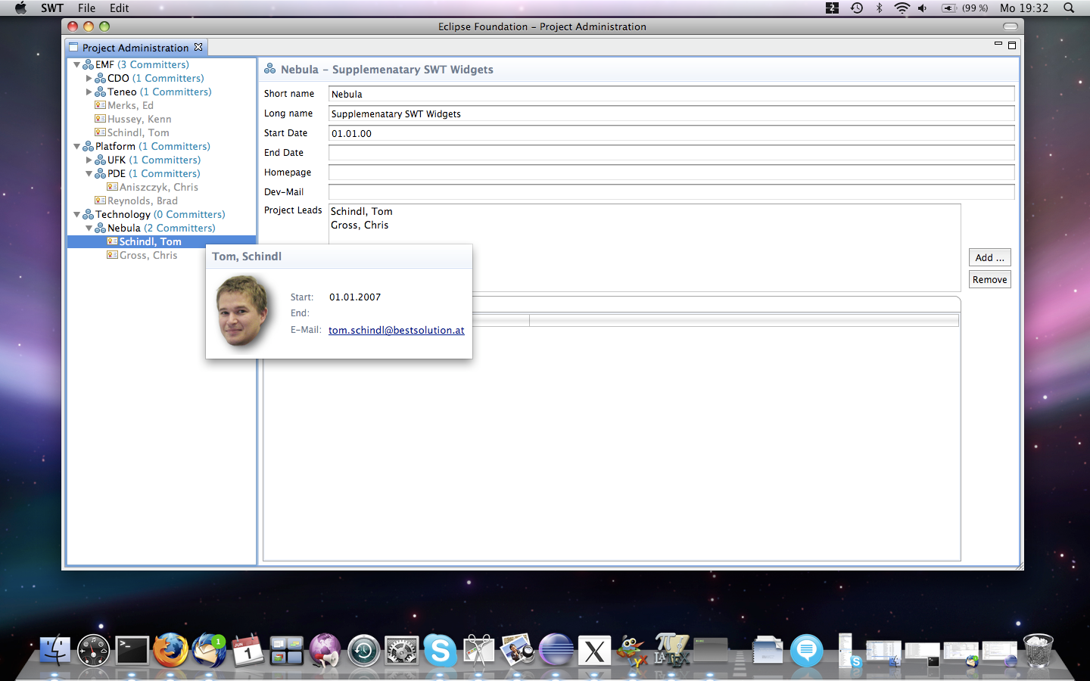Expand the UFK project node
This screenshot has width=1090, height=681.
coord(89,160)
